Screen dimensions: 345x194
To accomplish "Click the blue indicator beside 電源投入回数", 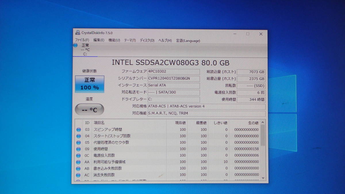I will [x=78, y=155].
